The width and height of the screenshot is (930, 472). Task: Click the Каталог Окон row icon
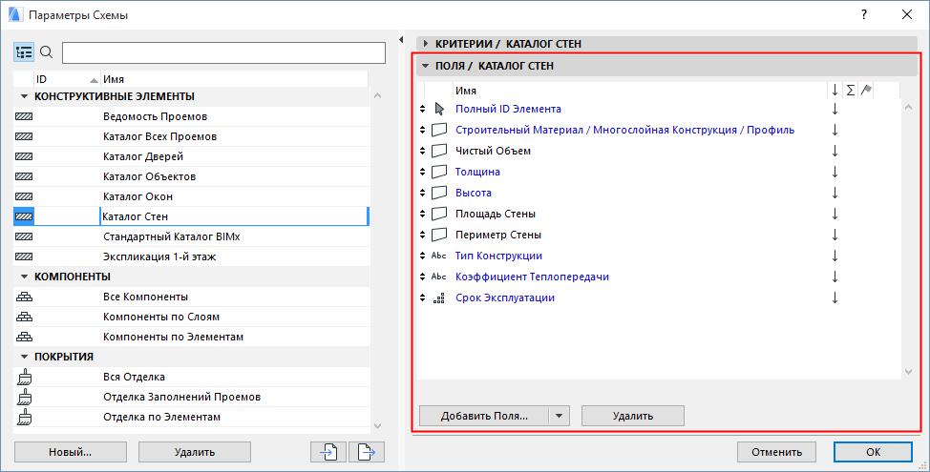tap(24, 196)
